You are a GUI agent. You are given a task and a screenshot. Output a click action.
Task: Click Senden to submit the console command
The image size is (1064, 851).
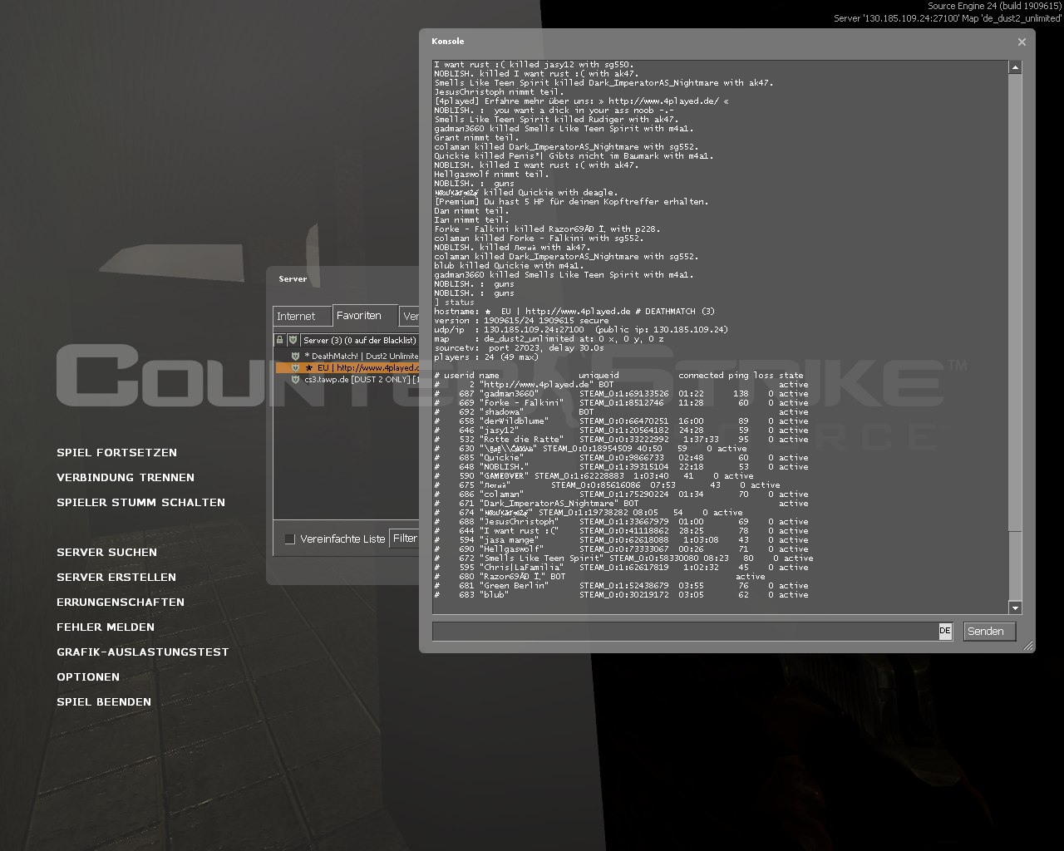pos(989,631)
